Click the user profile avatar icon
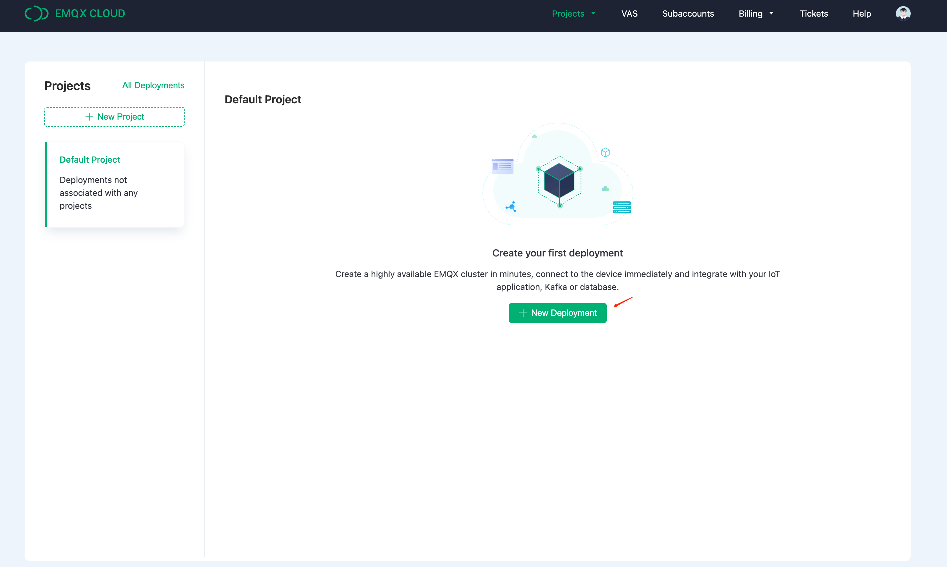The width and height of the screenshot is (947, 567). [x=903, y=13]
